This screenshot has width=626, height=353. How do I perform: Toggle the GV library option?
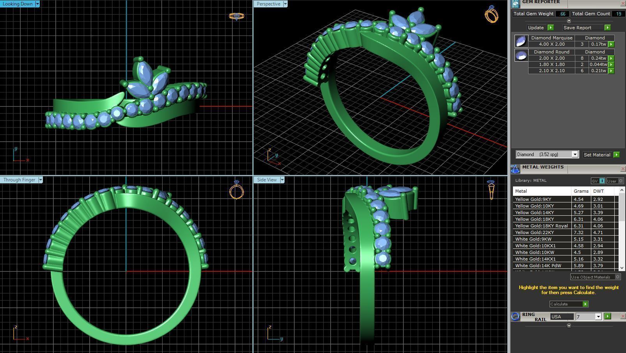pyautogui.click(x=598, y=181)
